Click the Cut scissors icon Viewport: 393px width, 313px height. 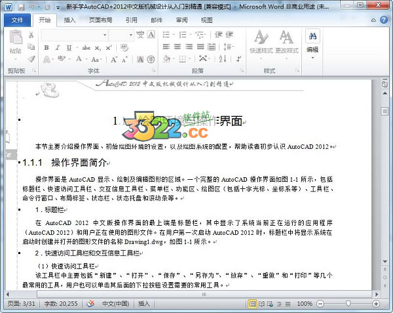(31, 35)
